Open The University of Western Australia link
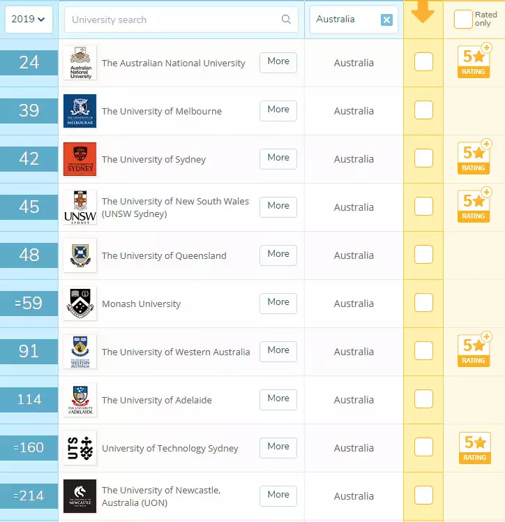 coord(176,352)
